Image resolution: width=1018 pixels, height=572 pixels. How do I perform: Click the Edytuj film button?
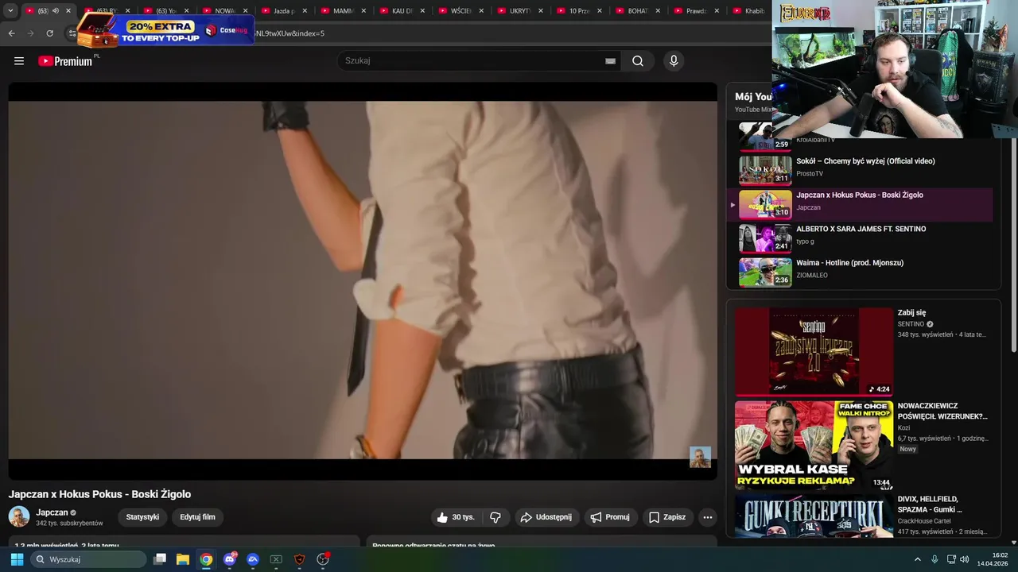[197, 517]
